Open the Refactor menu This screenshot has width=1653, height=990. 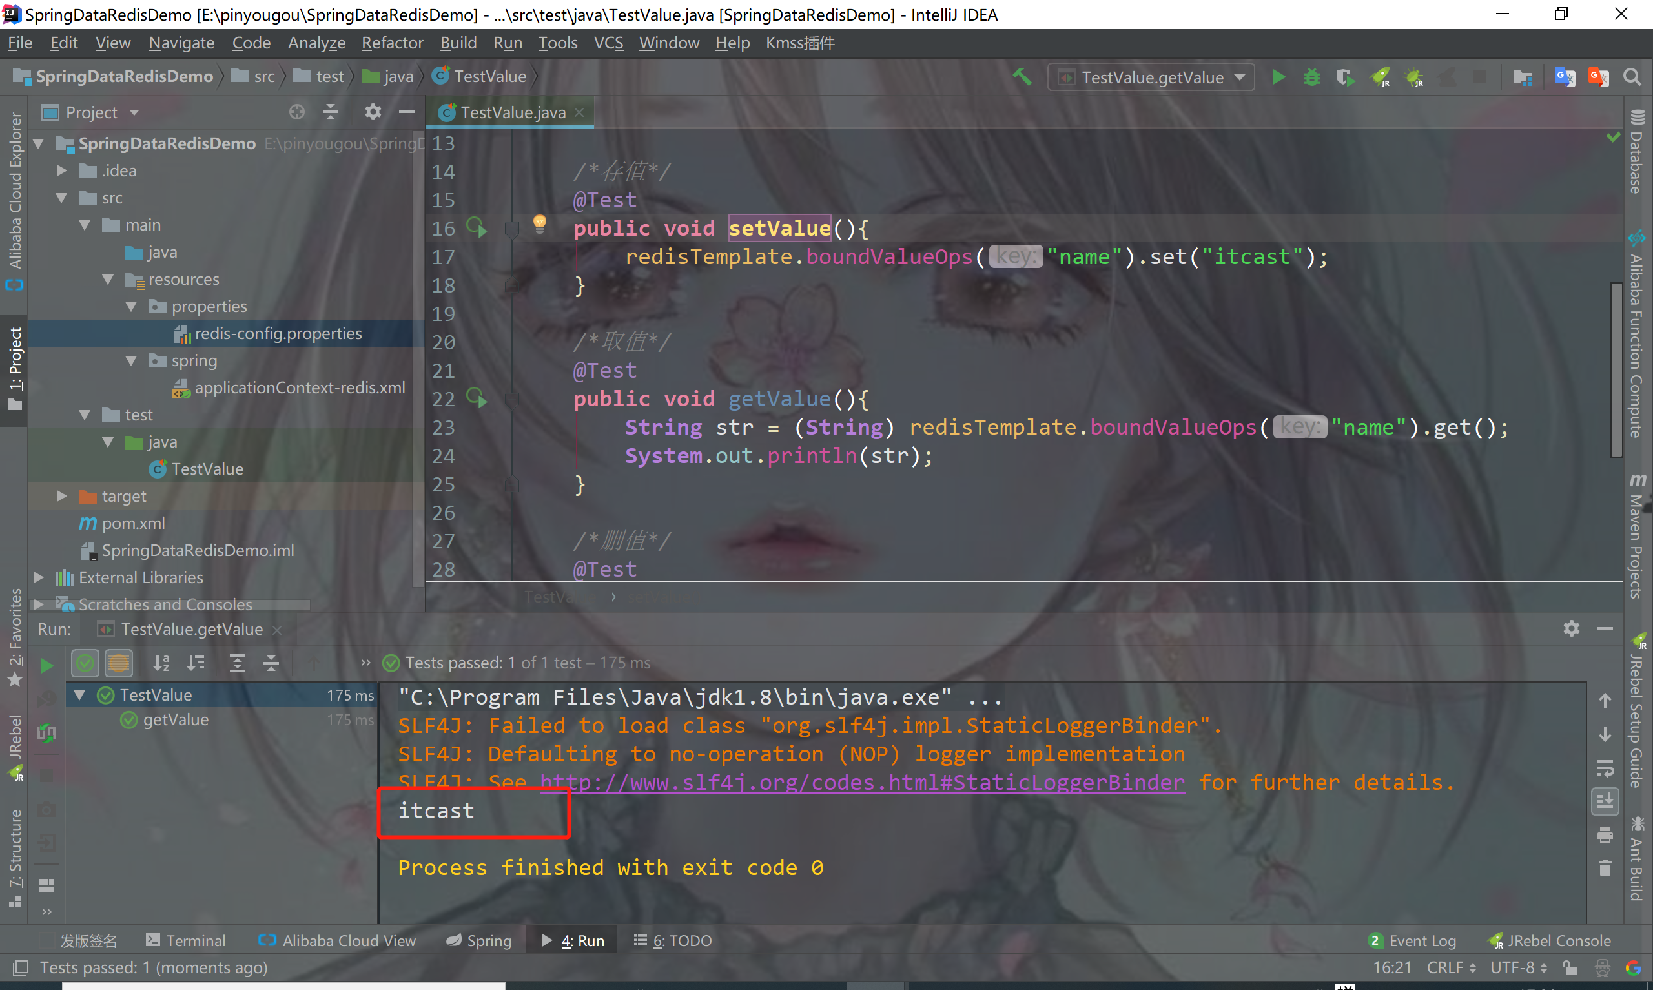point(392,43)
